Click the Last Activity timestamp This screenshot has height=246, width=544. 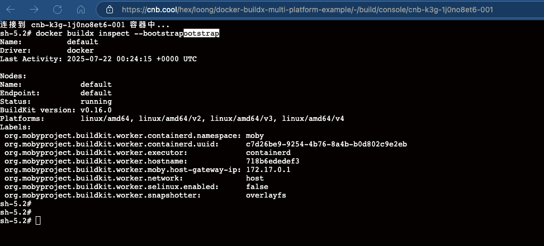click(x=131, y=59)
